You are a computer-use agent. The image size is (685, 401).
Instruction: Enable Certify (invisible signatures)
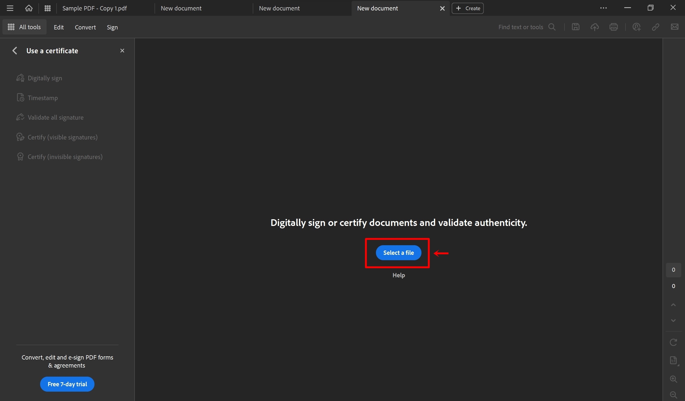pos(65,157)
